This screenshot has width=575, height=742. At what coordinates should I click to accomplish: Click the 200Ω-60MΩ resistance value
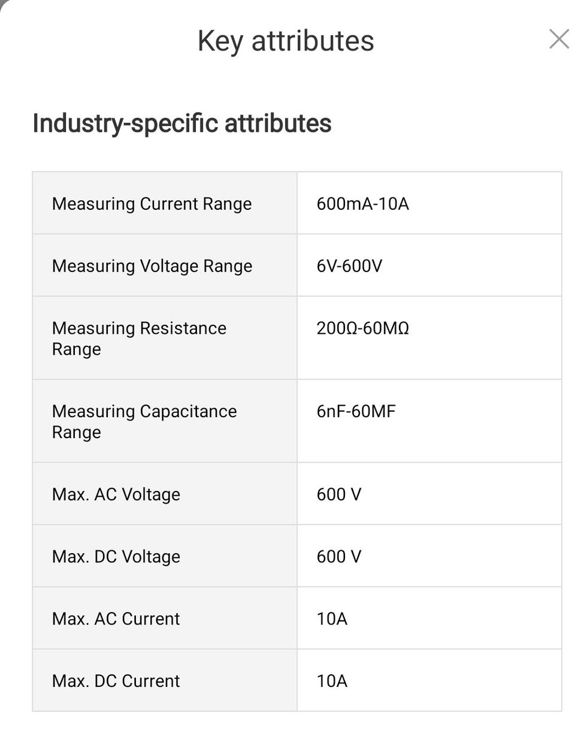click(x=362, y=328)
